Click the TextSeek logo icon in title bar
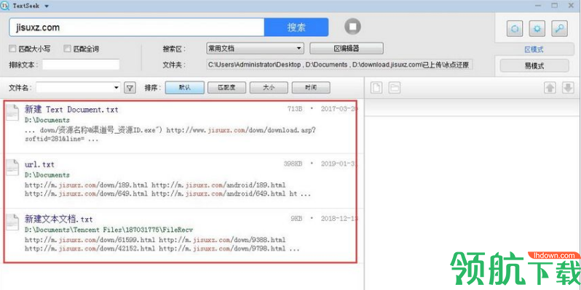 pos(5,6)
